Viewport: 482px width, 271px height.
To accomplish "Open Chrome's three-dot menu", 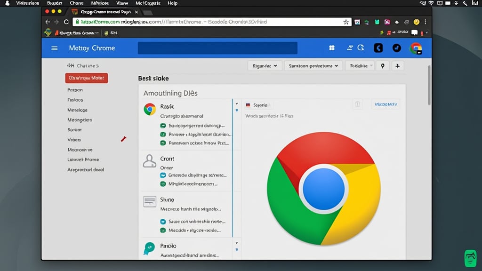I will pos(426,22).
